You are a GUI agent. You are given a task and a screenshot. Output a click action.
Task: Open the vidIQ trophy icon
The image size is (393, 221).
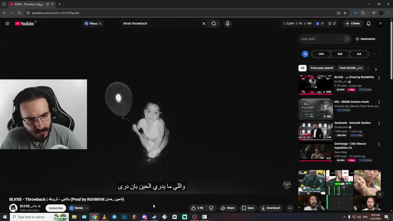330,24
